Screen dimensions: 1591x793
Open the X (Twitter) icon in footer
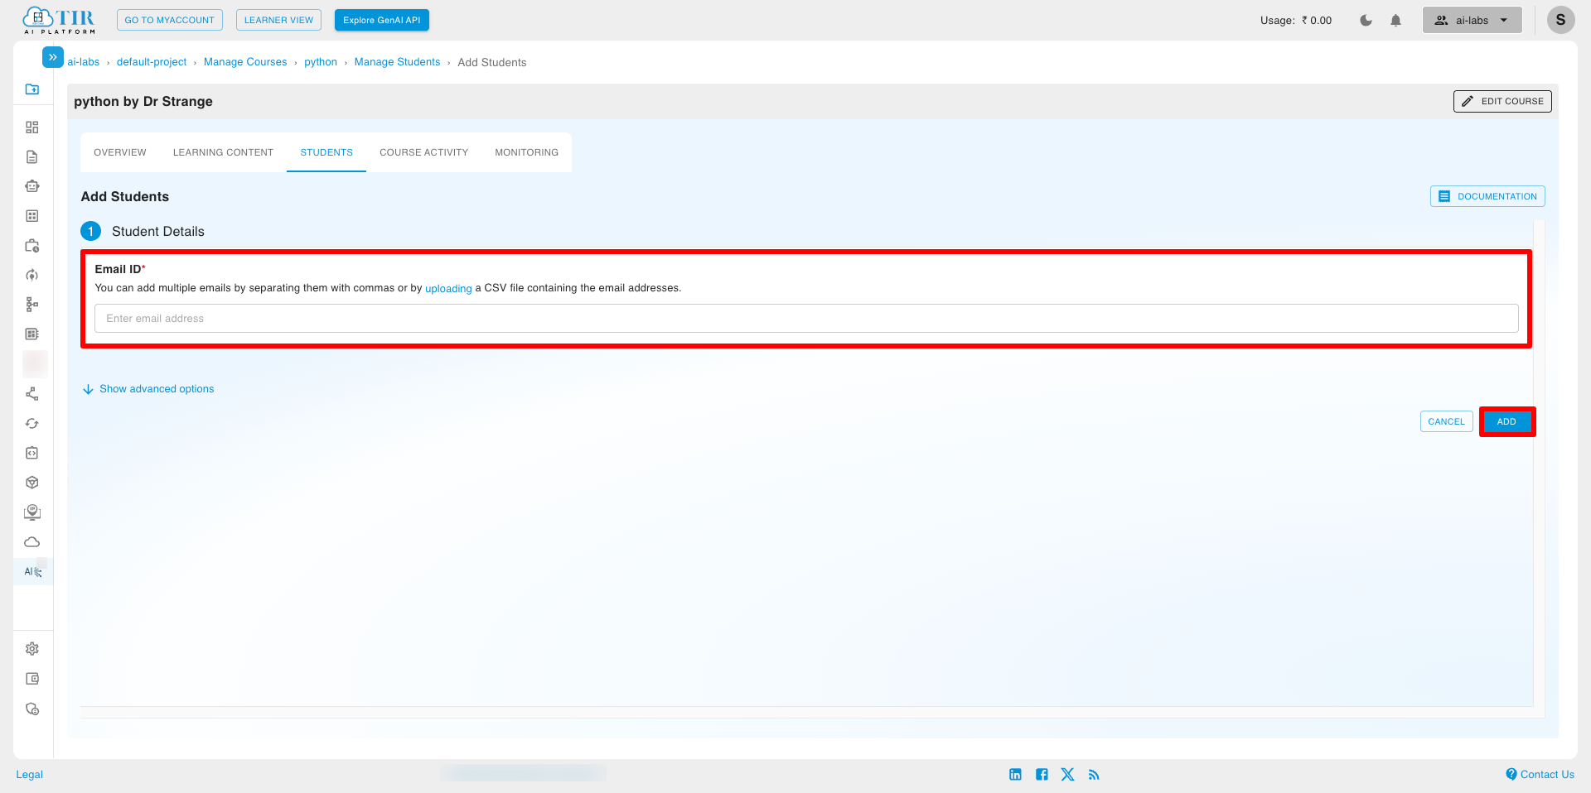click(1067, 775)
